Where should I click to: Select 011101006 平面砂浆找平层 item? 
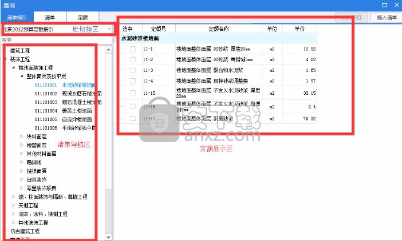(65, 128)
